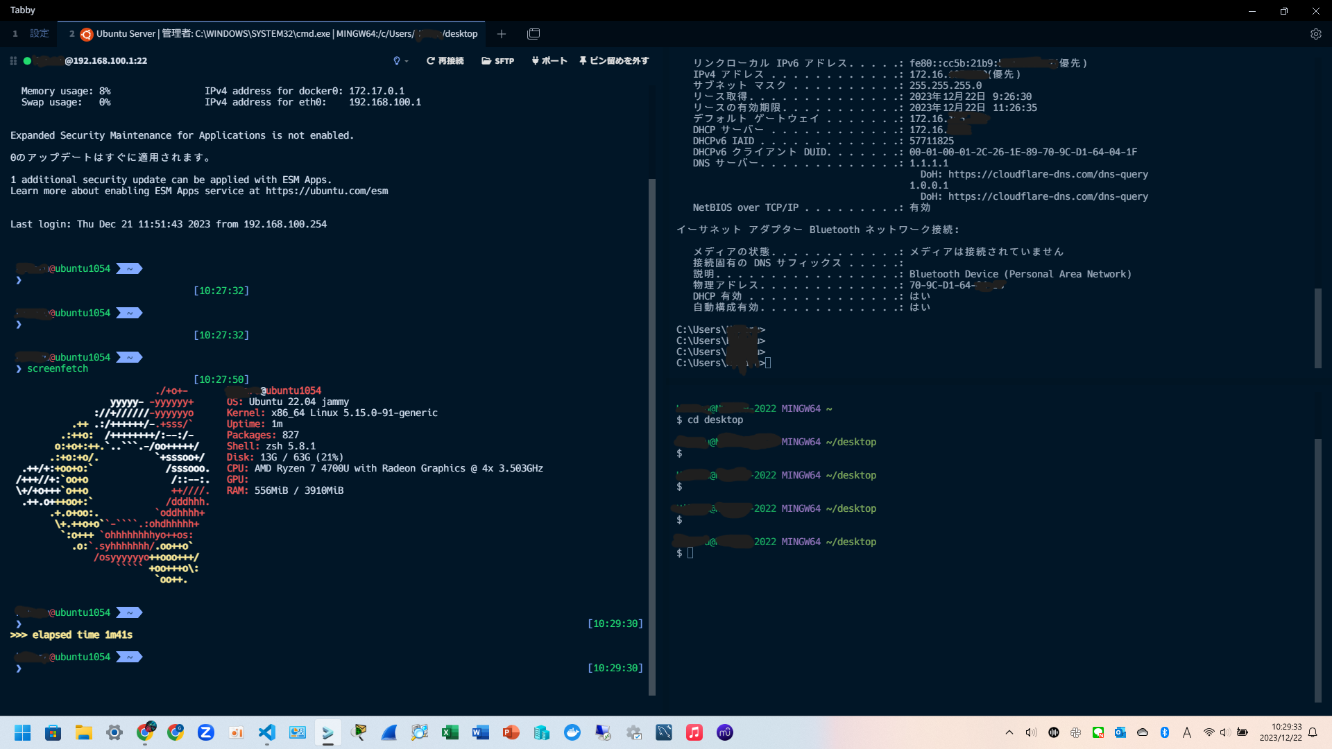Click the 再接続 reconnect button

445,61
